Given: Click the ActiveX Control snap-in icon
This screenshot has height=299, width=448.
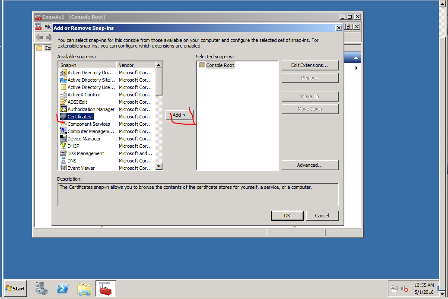Looking at the screenshot, I should (64, 95).
